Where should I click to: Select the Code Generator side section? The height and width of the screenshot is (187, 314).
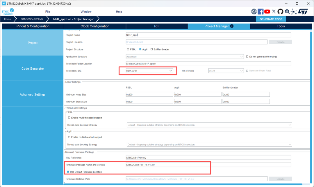(33, 69)
